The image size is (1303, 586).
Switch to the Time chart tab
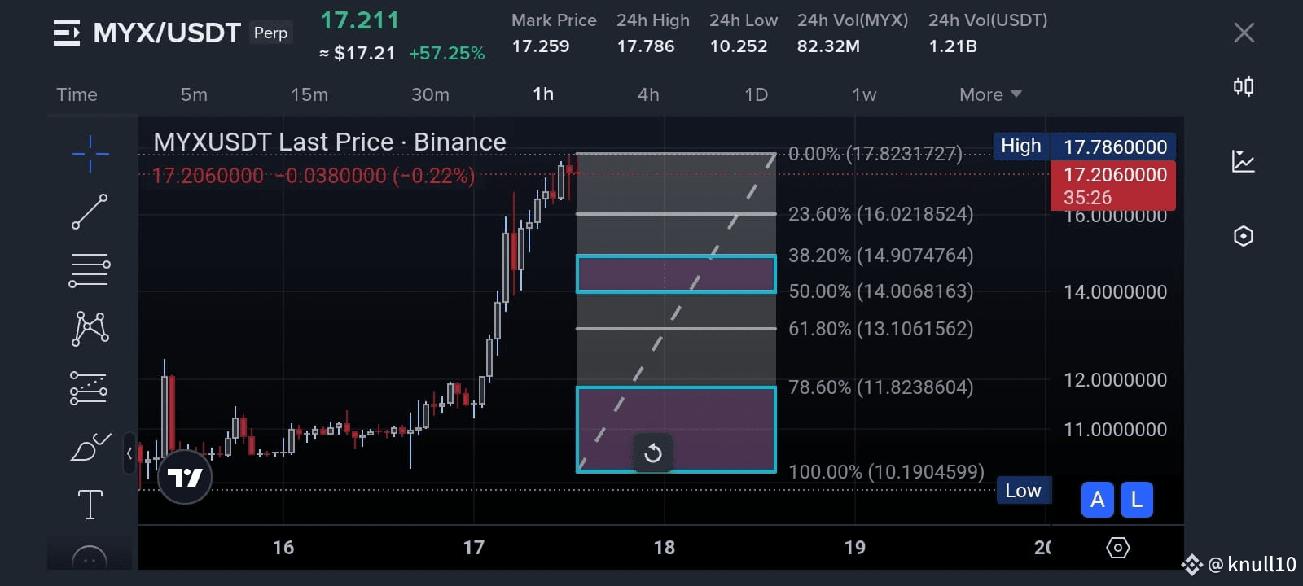pyautogui.click(x=77, y=94)
